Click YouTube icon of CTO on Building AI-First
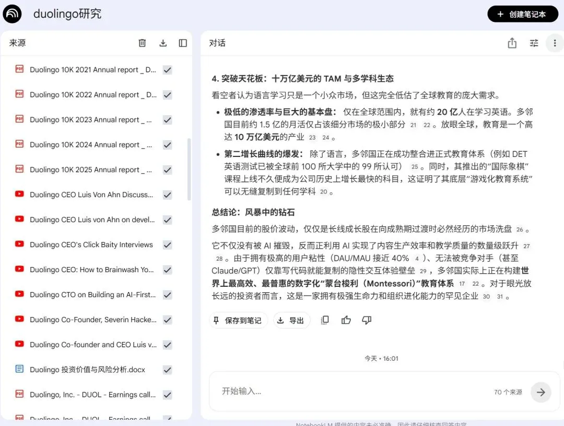 pos(19,294)
